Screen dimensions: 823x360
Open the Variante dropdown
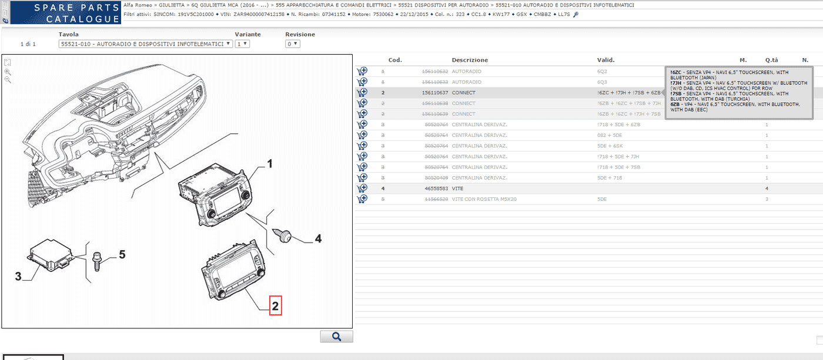(x=242, y=43)
